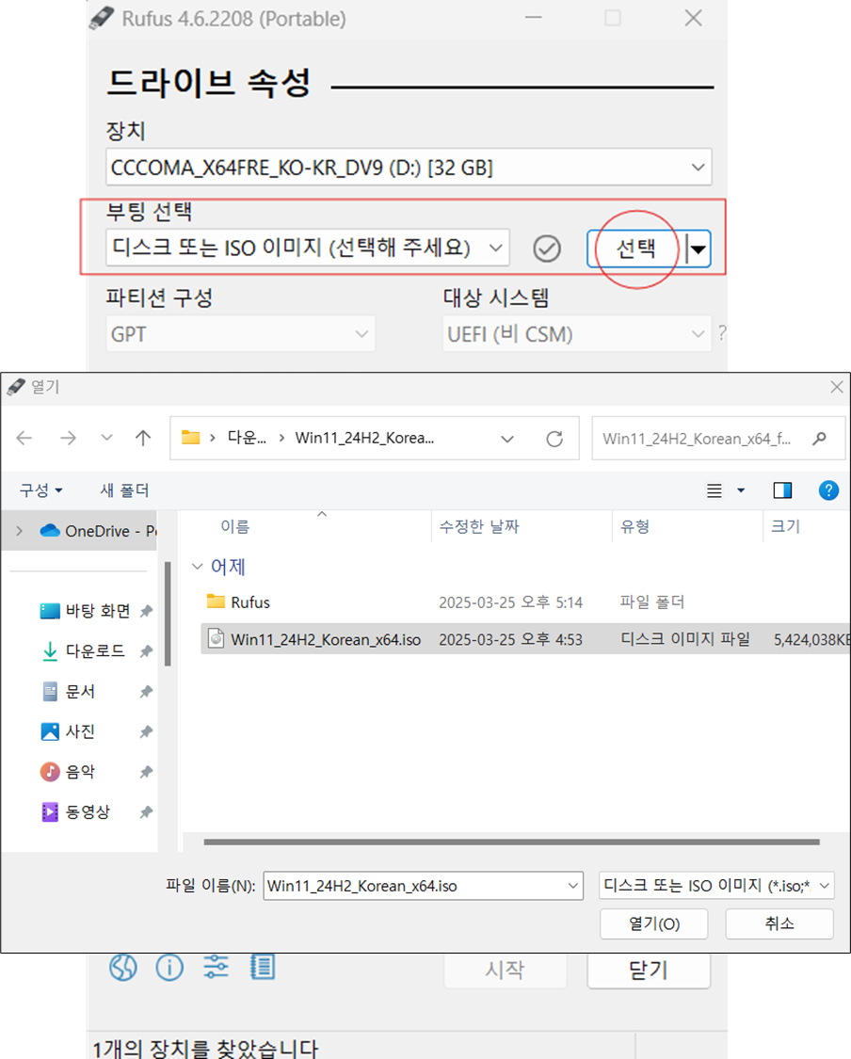Click the horizontal scrollbar in file list

(511, 842)
